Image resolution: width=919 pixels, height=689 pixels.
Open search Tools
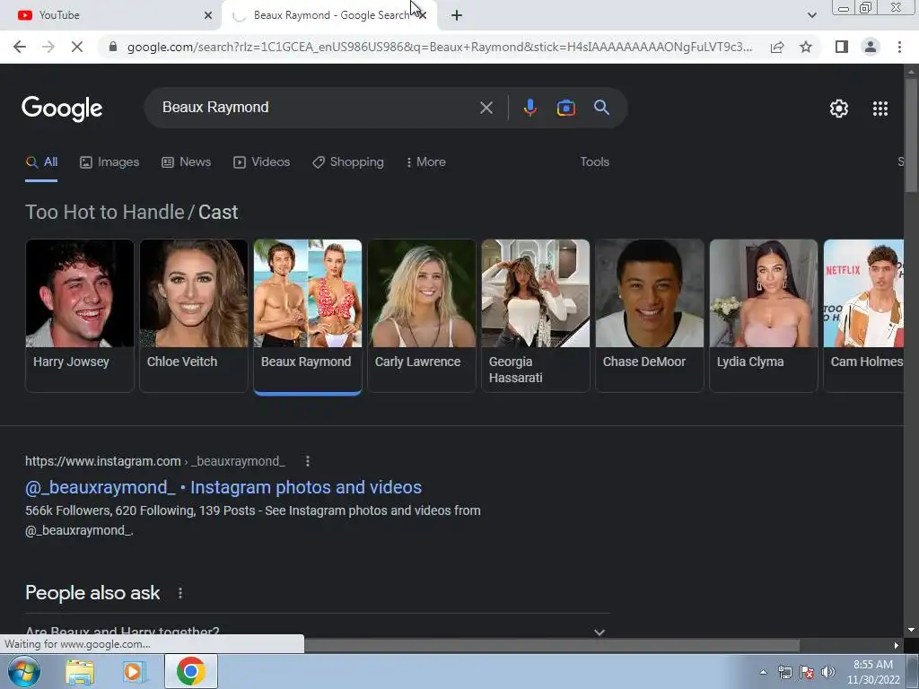594,162
